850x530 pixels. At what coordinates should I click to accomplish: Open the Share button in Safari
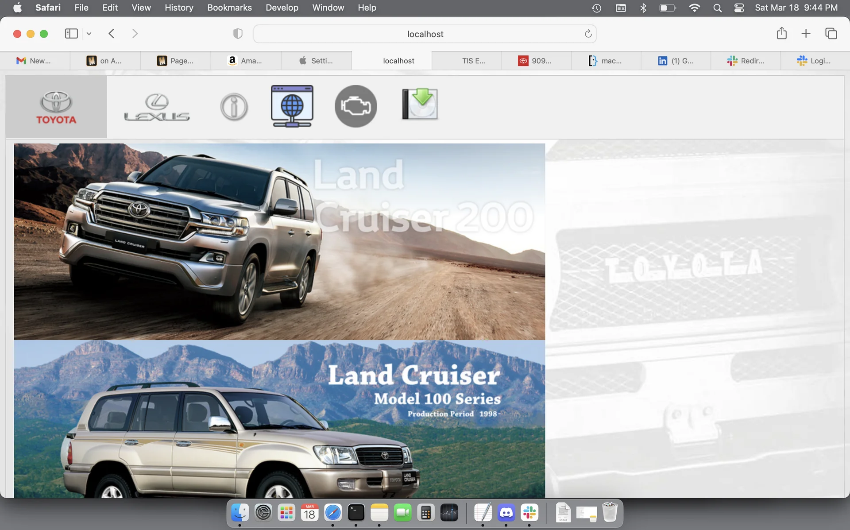coord(782,33)
